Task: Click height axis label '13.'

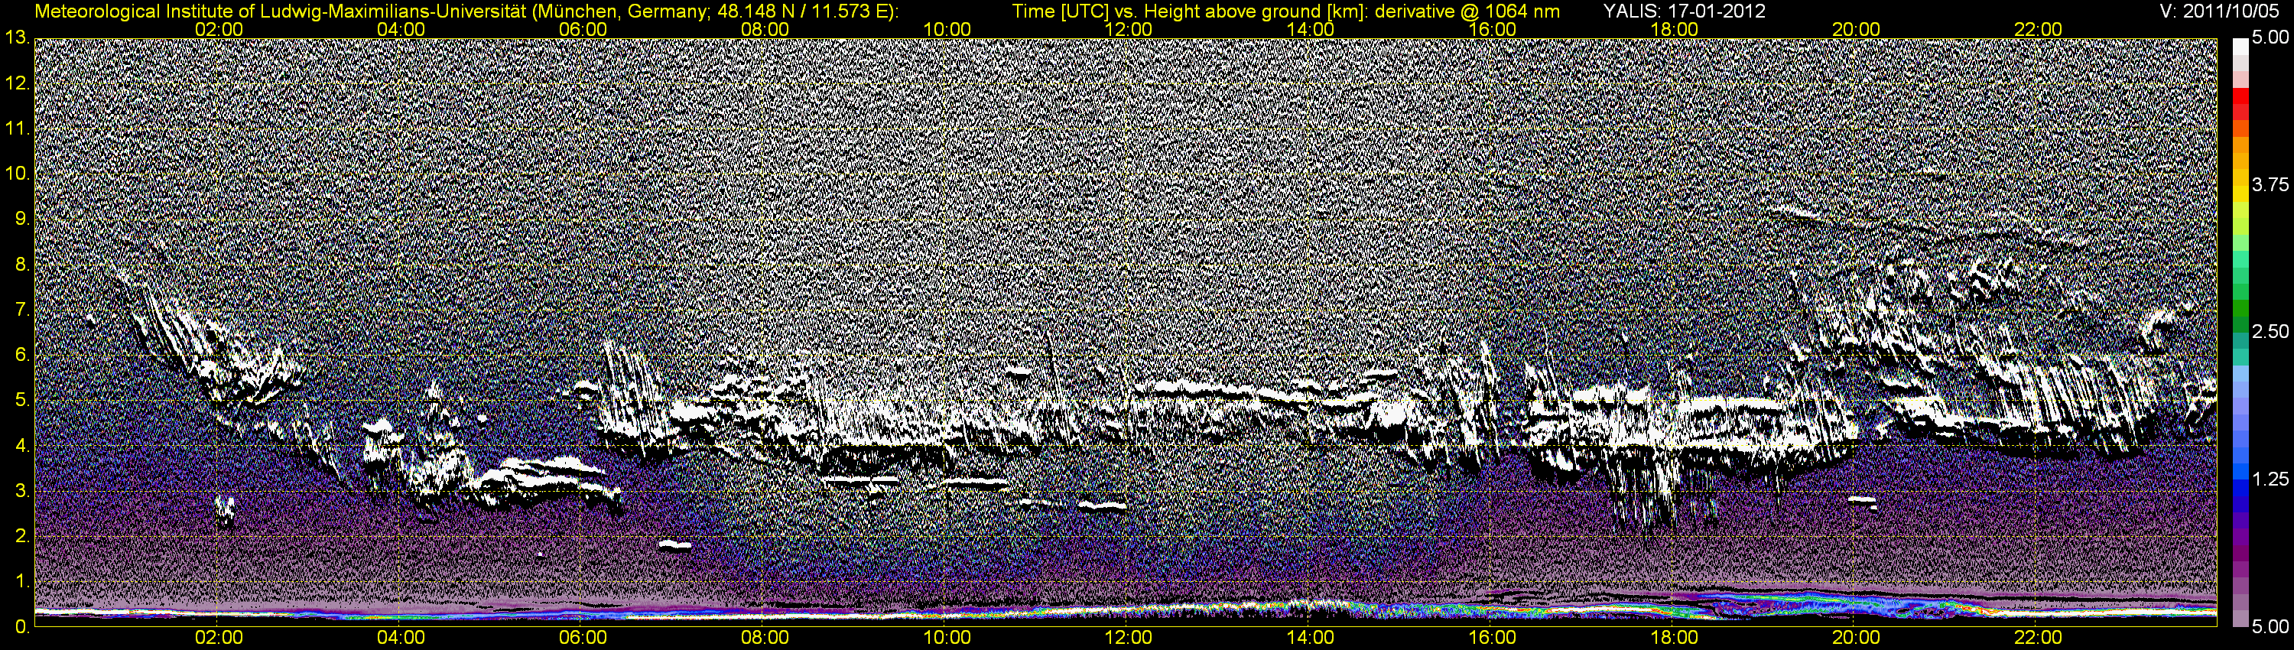Action: click(18, 37)
